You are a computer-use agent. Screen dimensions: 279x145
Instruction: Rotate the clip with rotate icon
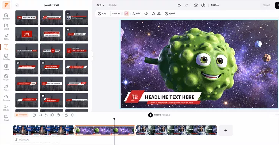[153, 14]
